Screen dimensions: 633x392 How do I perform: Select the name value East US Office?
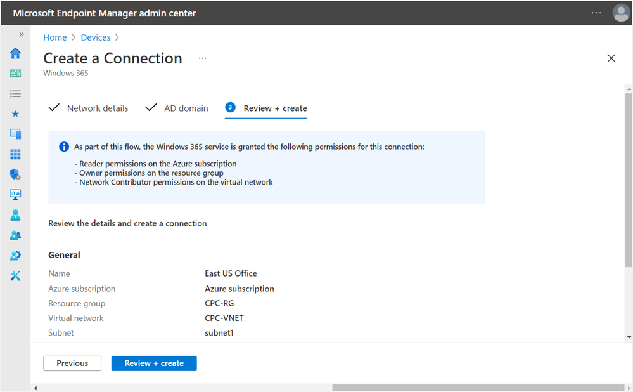point(231,273)
